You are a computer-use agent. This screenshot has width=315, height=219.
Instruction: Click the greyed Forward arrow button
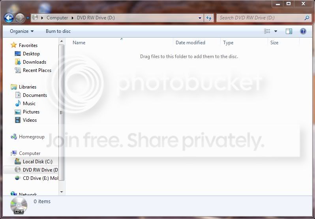(x=20, y=18)
